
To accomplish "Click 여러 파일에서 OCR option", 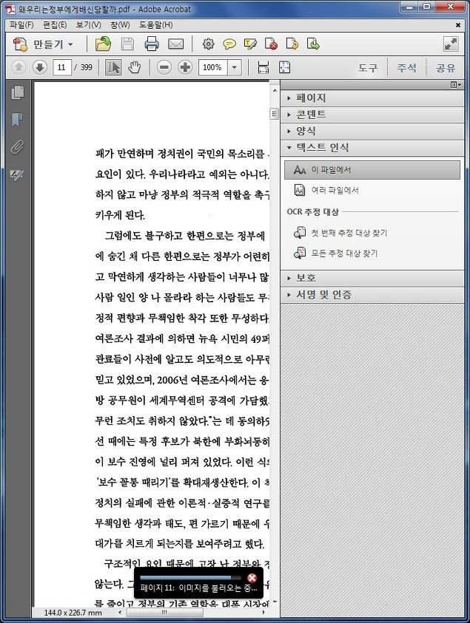I will [326, 191].
